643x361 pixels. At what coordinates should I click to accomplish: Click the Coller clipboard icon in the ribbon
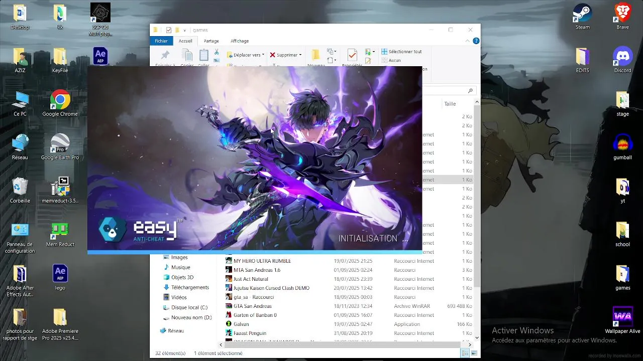[203, 58]
